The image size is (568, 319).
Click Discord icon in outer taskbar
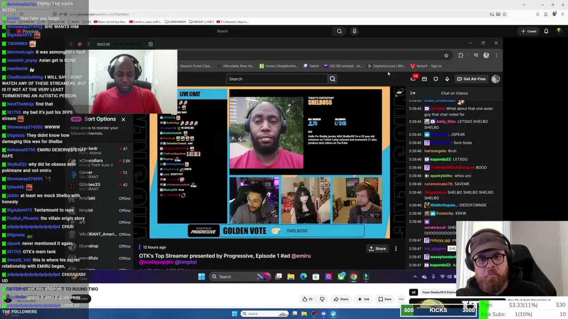323,314
